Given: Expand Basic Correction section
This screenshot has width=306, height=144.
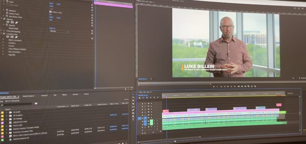Looking at the screenshot, I should tap(3, 39).
